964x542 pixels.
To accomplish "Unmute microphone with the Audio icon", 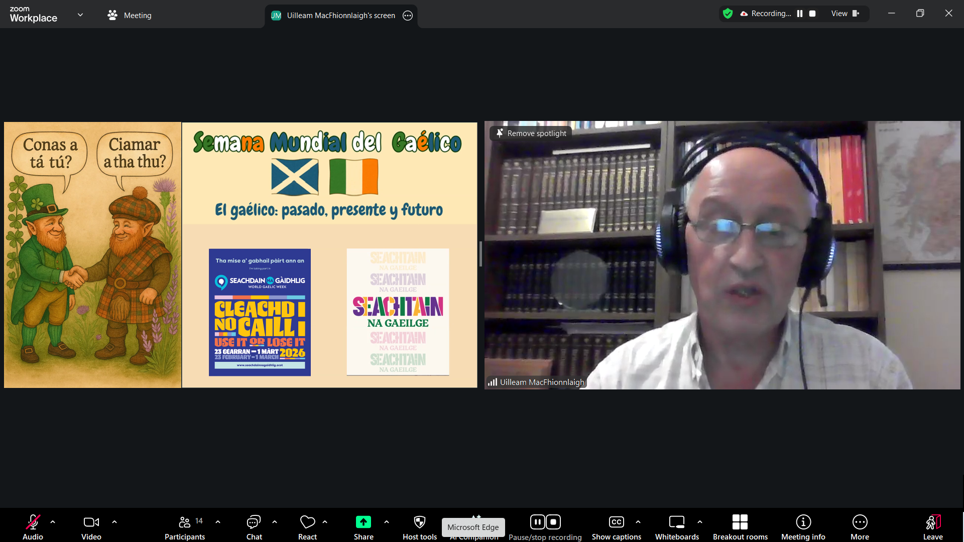I will [33, 522].
